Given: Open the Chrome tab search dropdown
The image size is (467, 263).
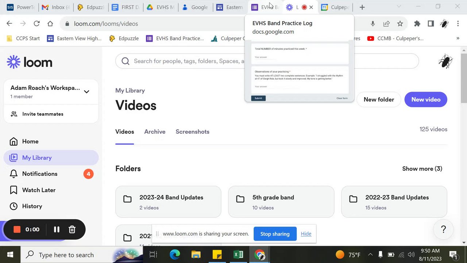Looking at the screenshot, I should coord(399,7).
